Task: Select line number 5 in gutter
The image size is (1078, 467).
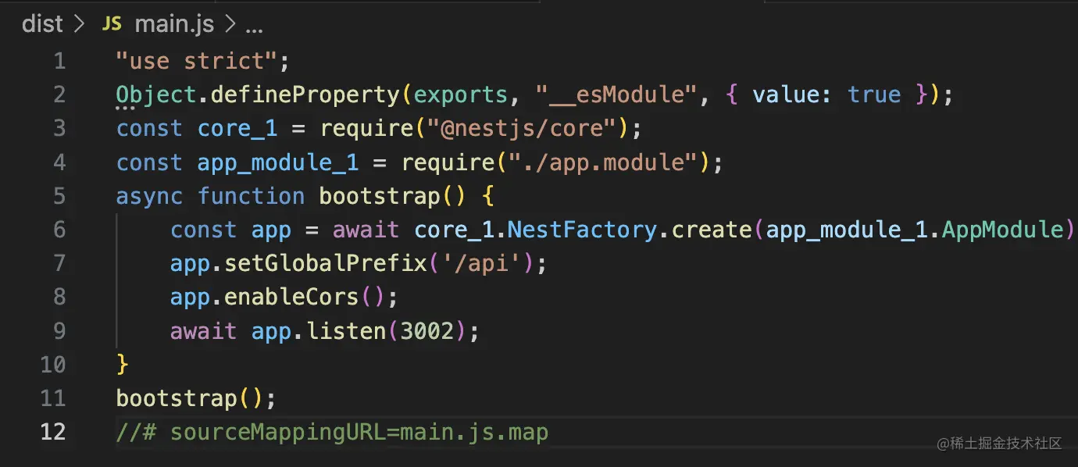Action: coord(60,195)
